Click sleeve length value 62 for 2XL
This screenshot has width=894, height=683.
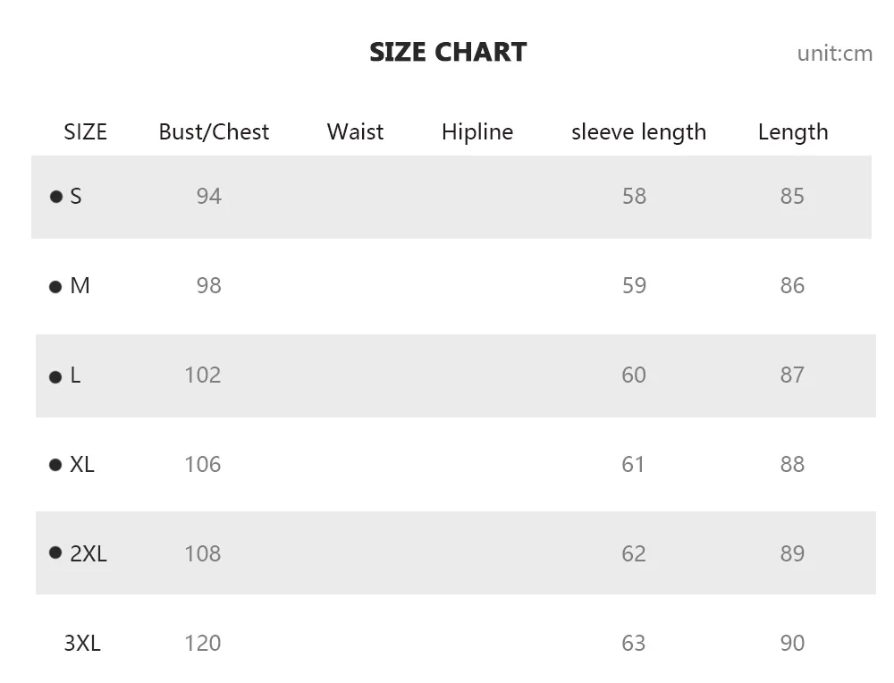point(634,553)
